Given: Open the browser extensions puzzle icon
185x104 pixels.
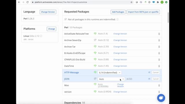Looking at the screenshot, I should pos(158,2).
